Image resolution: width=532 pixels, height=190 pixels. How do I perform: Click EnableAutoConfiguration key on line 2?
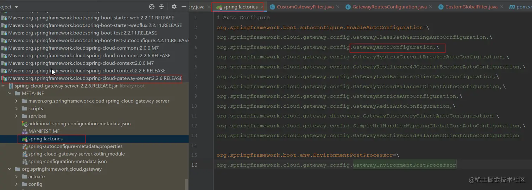[x=384, y=27]
